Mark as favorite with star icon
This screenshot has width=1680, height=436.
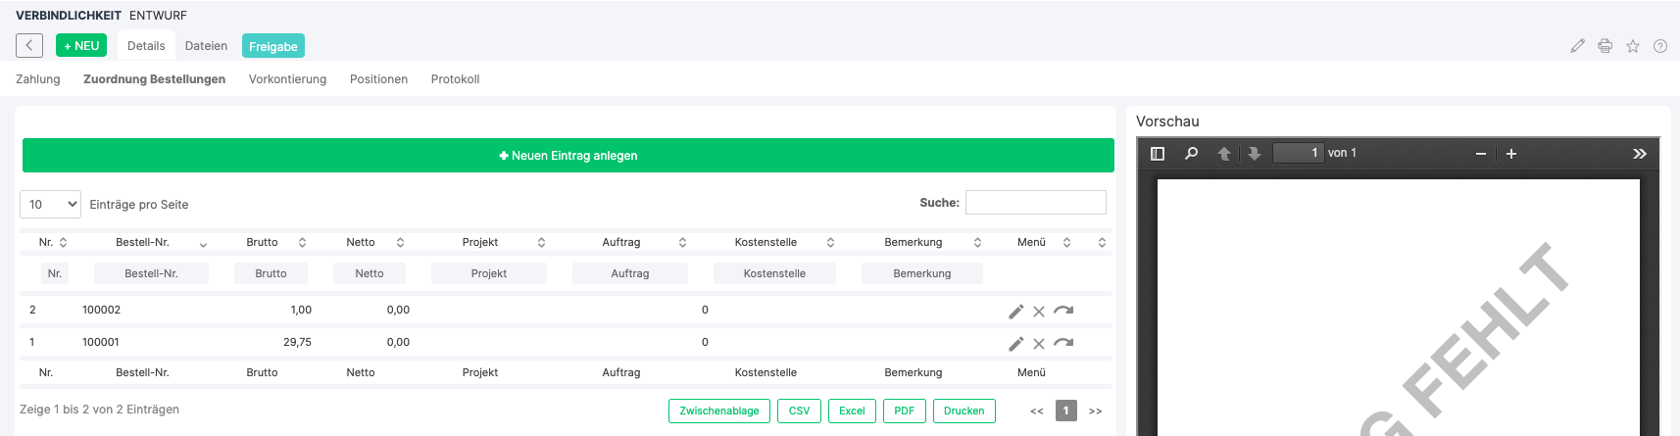pos(1633,46)
